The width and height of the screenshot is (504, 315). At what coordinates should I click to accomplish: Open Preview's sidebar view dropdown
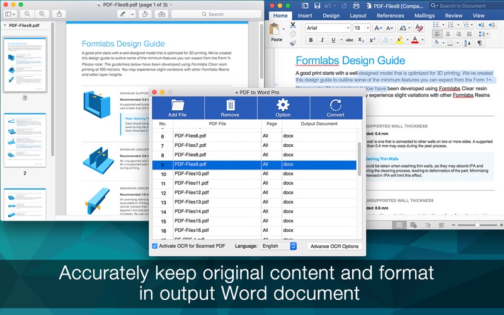coord(10,14)
